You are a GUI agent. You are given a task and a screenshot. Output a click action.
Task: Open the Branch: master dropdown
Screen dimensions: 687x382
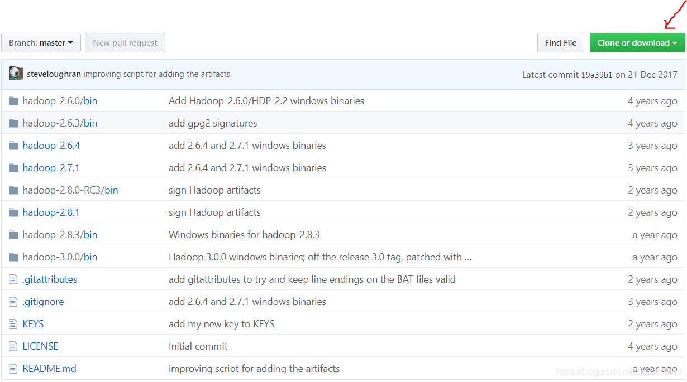[x=41, y=43]
